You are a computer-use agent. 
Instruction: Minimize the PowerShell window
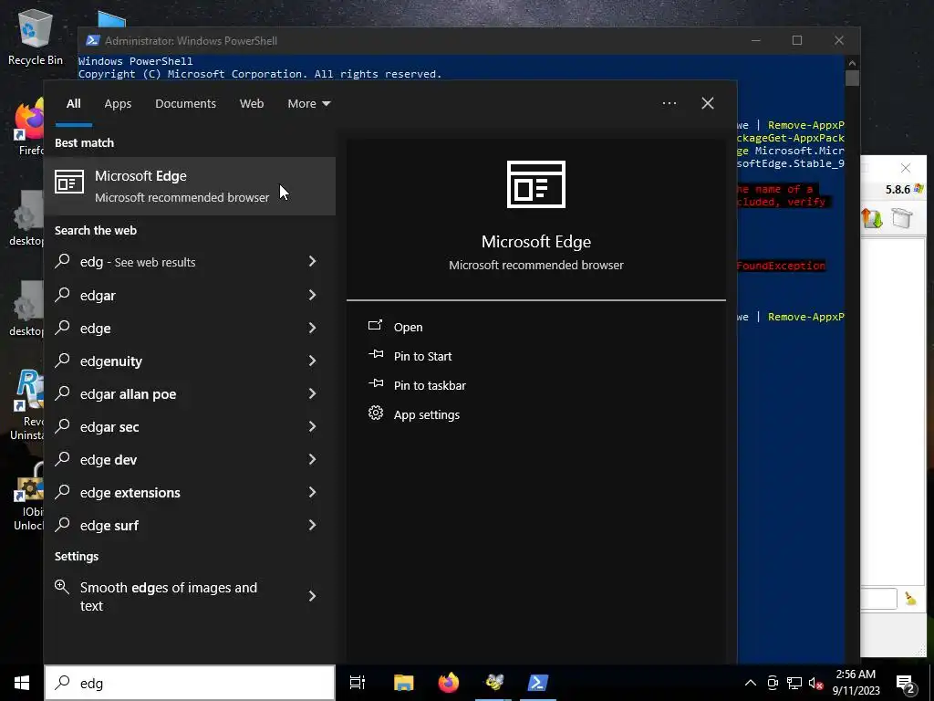(756, 40)
